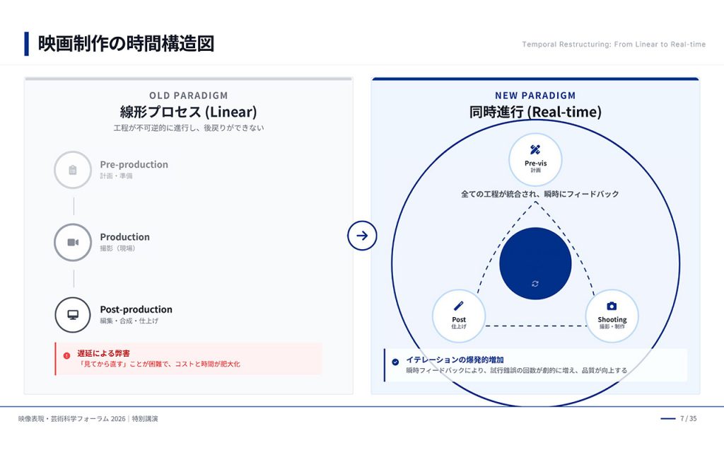724x453 pixels.
Task: Select the 同時進行 (Real-time) heading
Action: click(535, 112)
